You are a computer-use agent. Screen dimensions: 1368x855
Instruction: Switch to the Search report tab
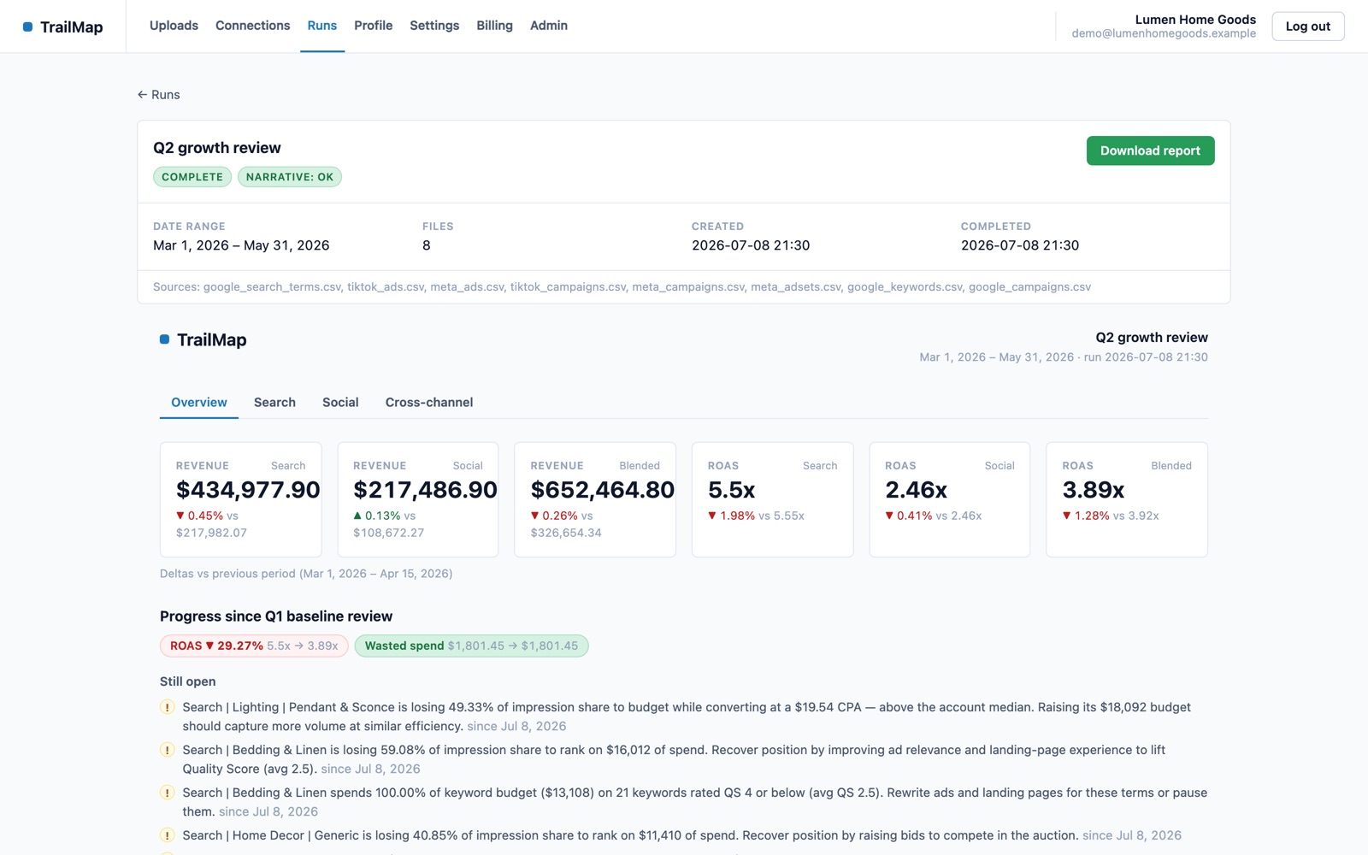[274, 402]
